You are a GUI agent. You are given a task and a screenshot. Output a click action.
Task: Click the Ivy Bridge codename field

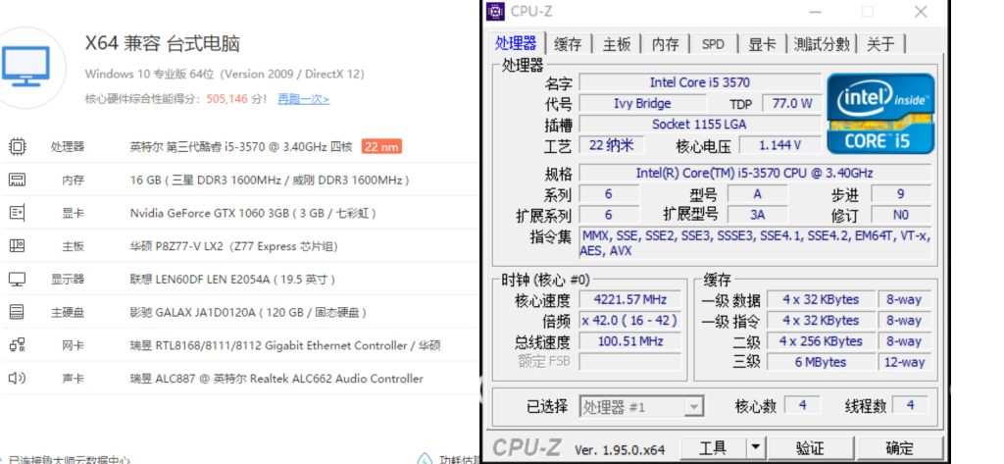642,103
